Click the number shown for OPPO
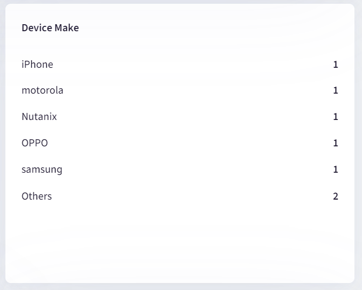Screen dimensions: 362x290 click(x=336, y=143)
